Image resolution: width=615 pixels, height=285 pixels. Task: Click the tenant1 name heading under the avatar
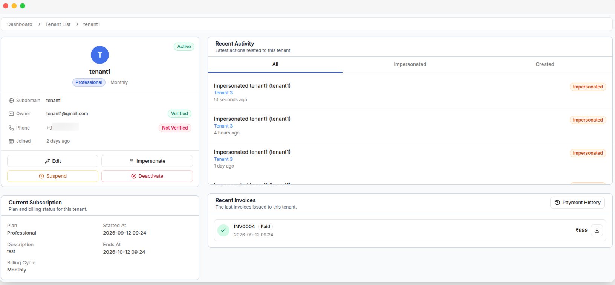[x=100, y=72]
